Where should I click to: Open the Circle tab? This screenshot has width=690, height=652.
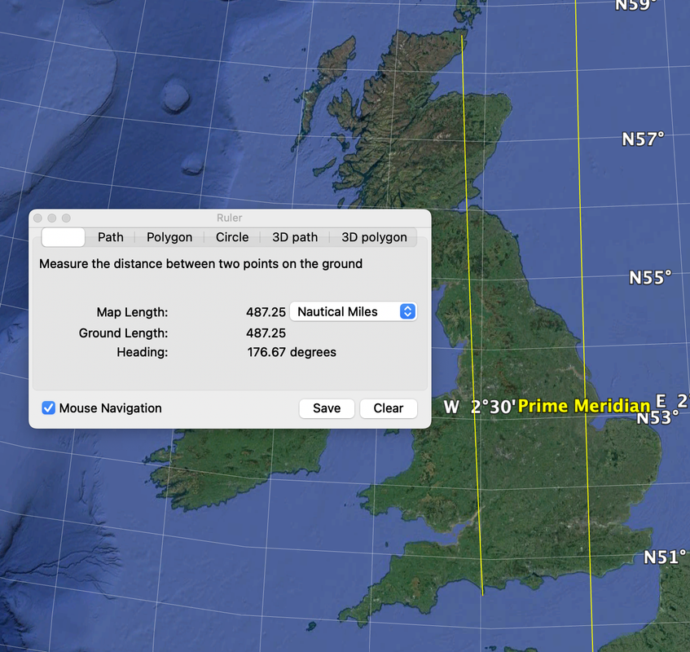[x=232, y=237]
